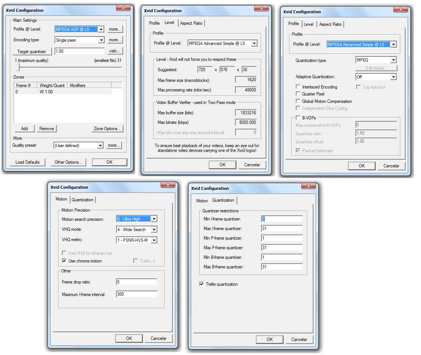Close the Main Settings Xvid window
Screen dimensions: 421x355
coord(123,8)
